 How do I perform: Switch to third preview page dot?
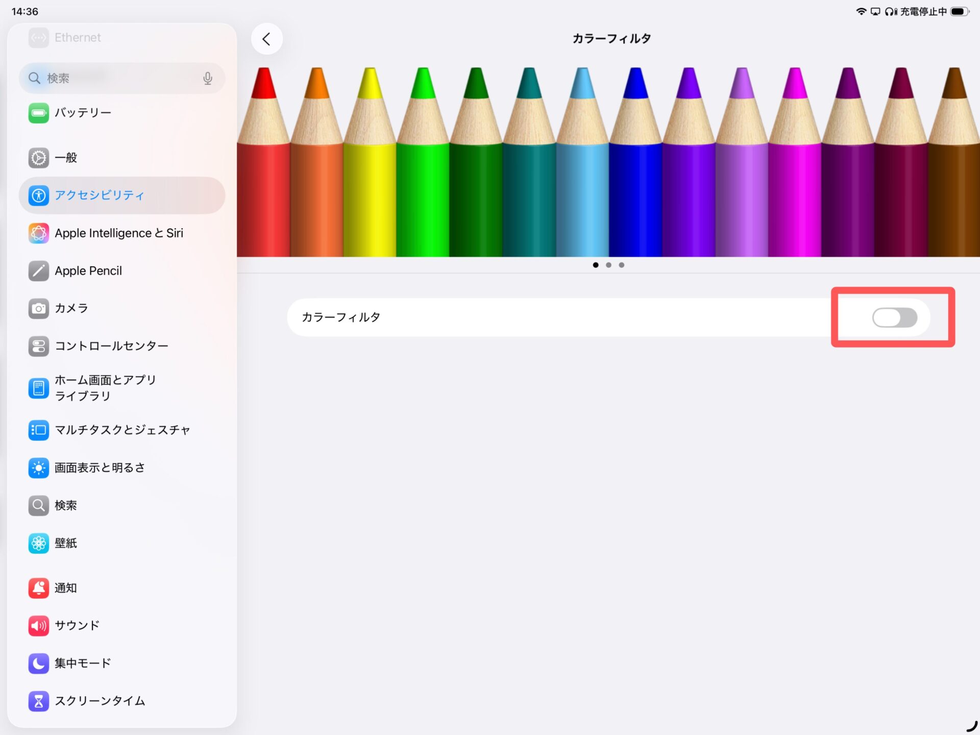tap(621, 265)
